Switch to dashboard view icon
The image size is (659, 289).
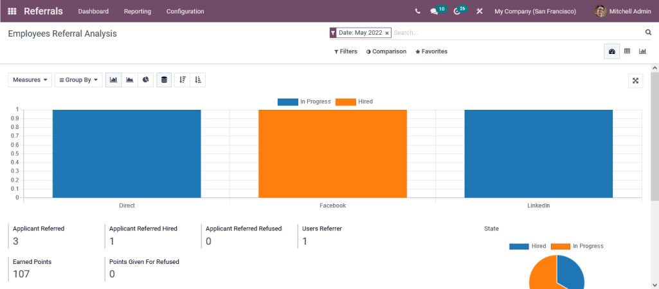point(612,51)
